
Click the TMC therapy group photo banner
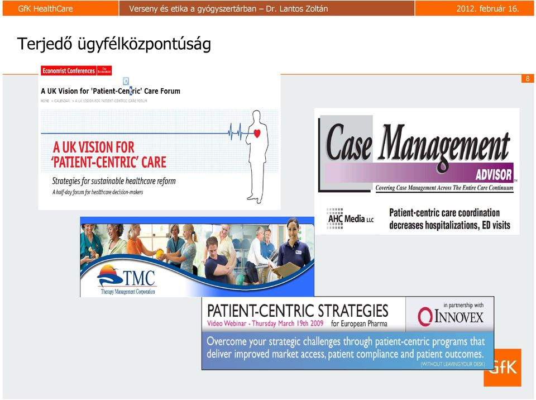tap(197, 256)
